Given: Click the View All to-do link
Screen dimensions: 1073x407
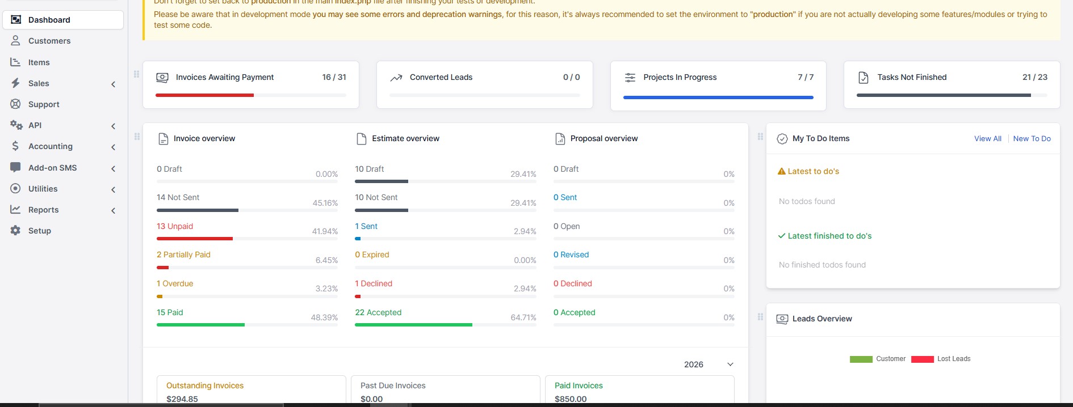Looking at the screenshot, I should coord(987,138).
